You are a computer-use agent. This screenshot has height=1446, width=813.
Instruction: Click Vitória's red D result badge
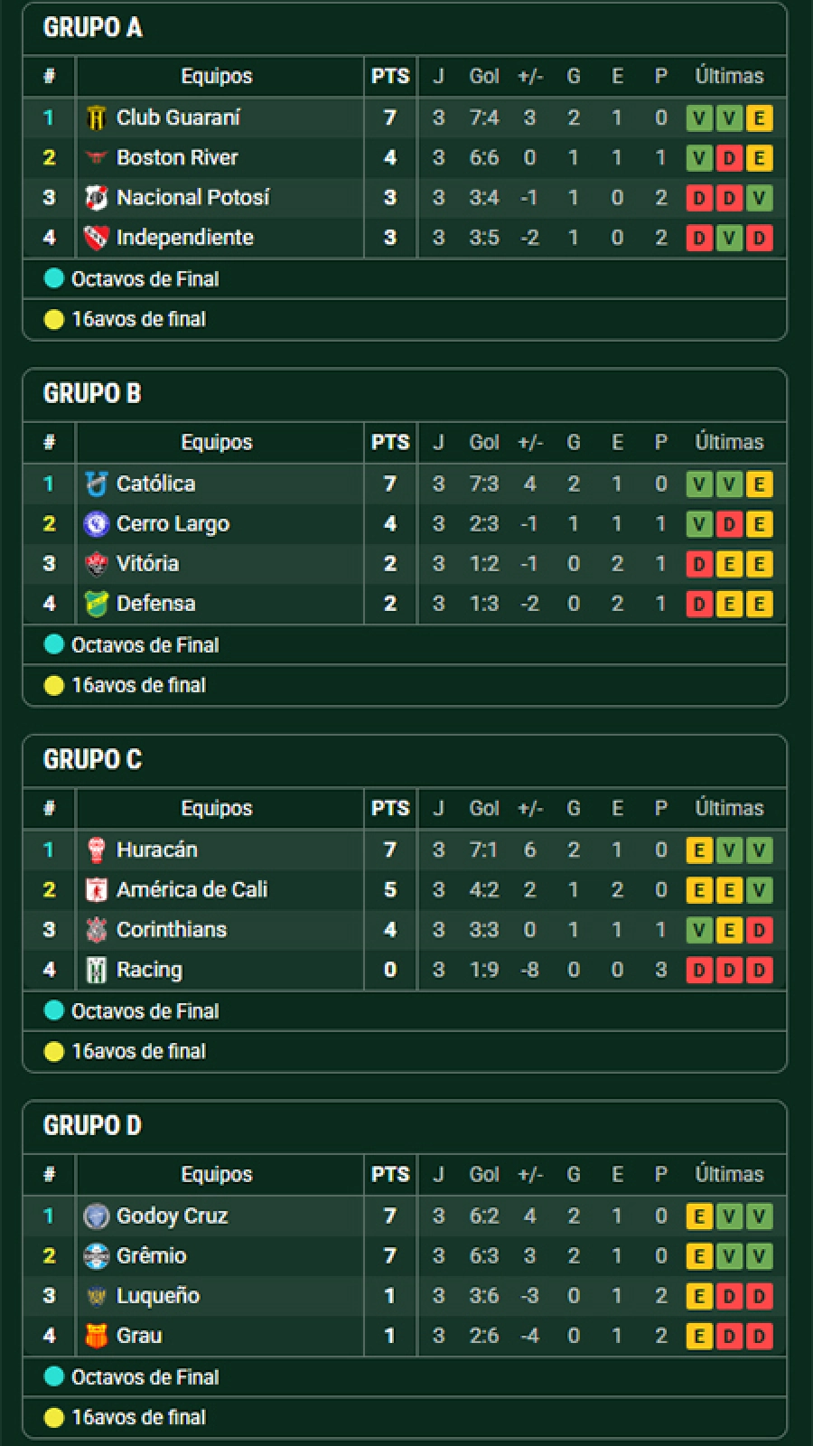coord(699,565)
